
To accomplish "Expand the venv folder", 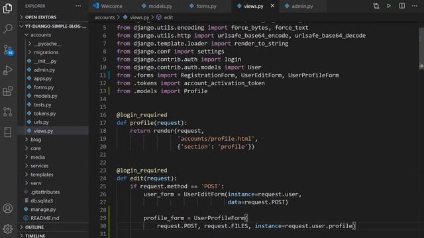I will tap(53, 183).
